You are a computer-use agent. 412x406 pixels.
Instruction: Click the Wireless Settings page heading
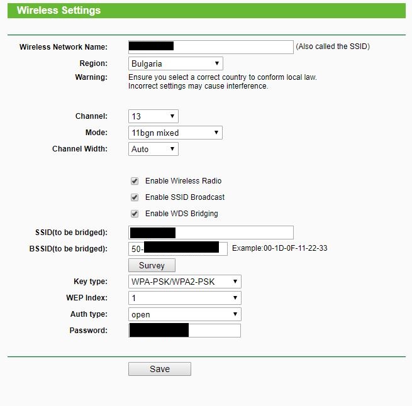tap(58, 11)
